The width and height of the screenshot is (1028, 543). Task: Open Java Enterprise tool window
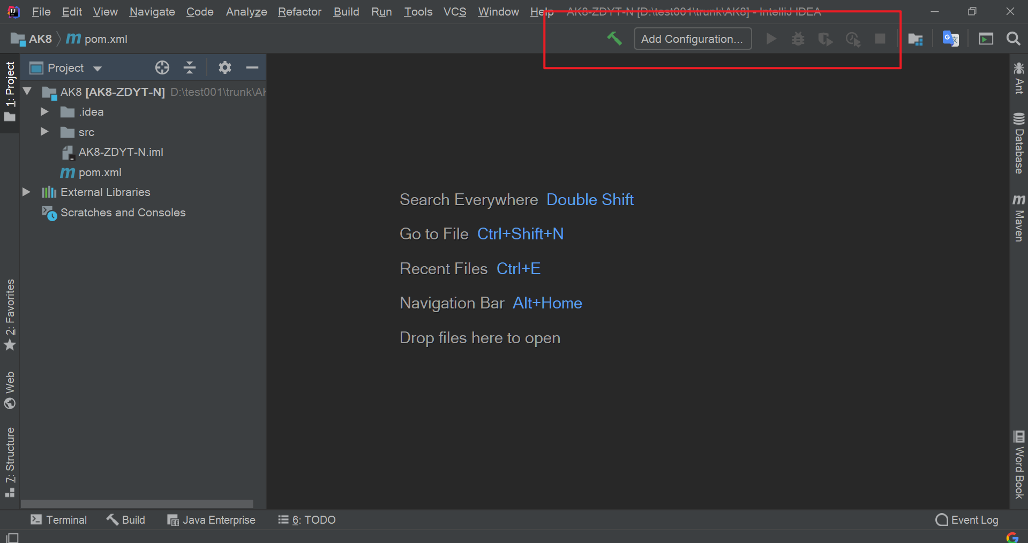coord(211,520)
